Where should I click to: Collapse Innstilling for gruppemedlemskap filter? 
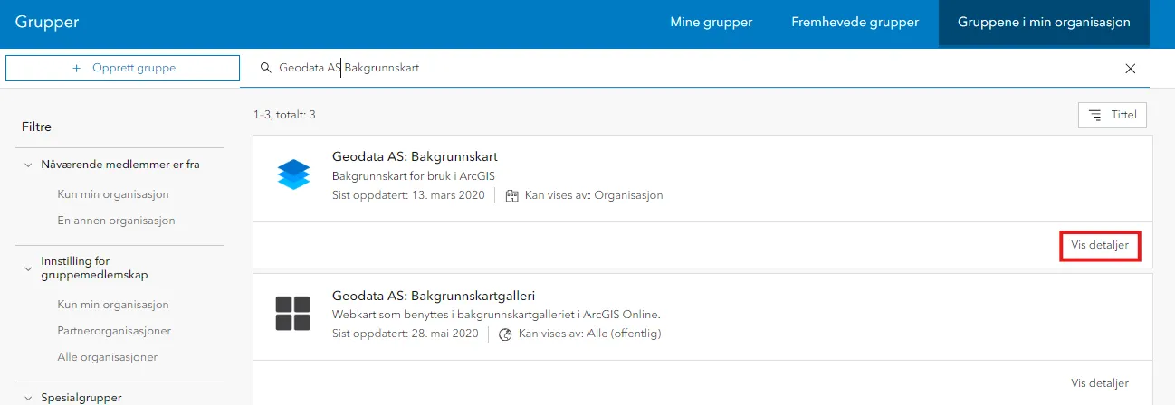(x=27, y=268)
